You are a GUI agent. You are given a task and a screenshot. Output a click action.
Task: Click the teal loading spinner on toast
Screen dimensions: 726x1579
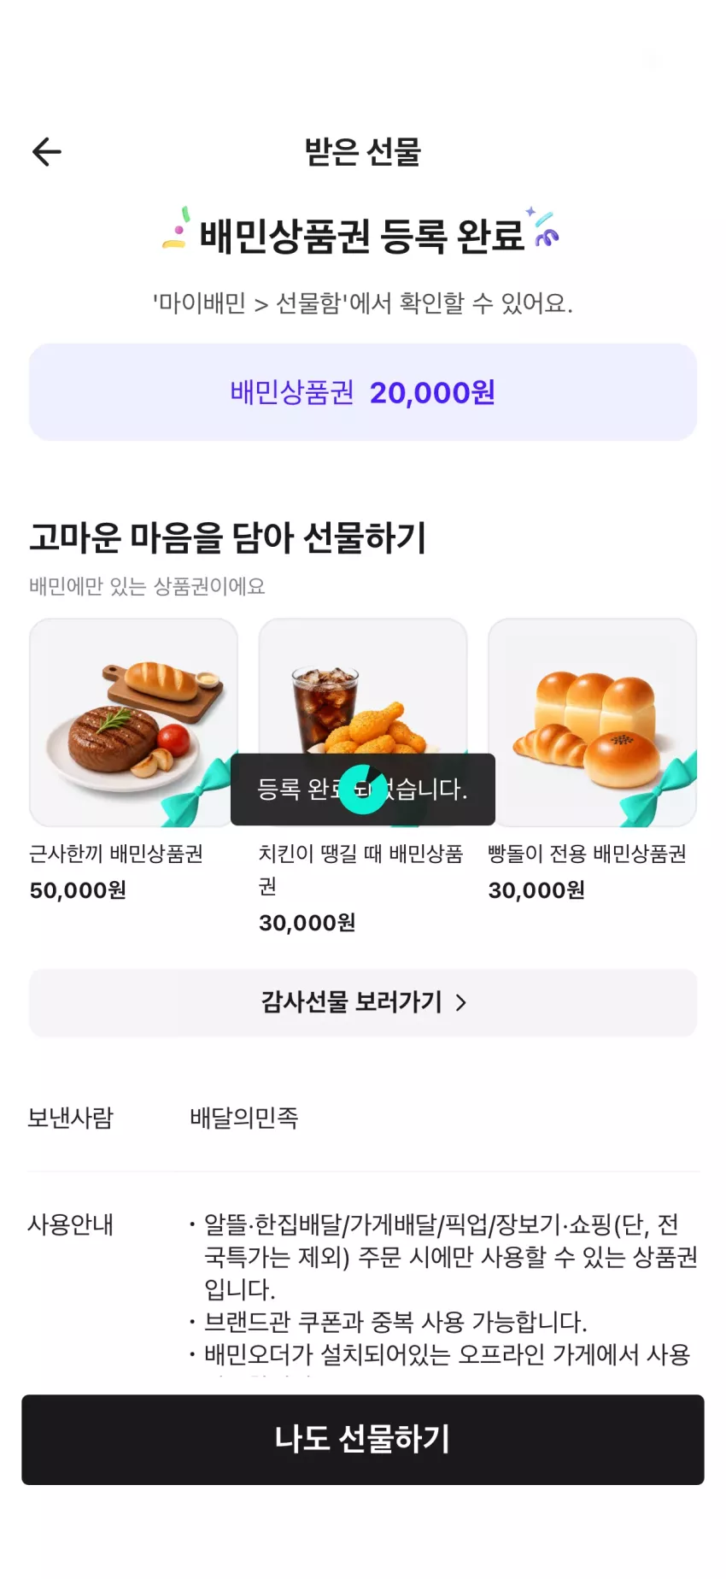point(363,789)
